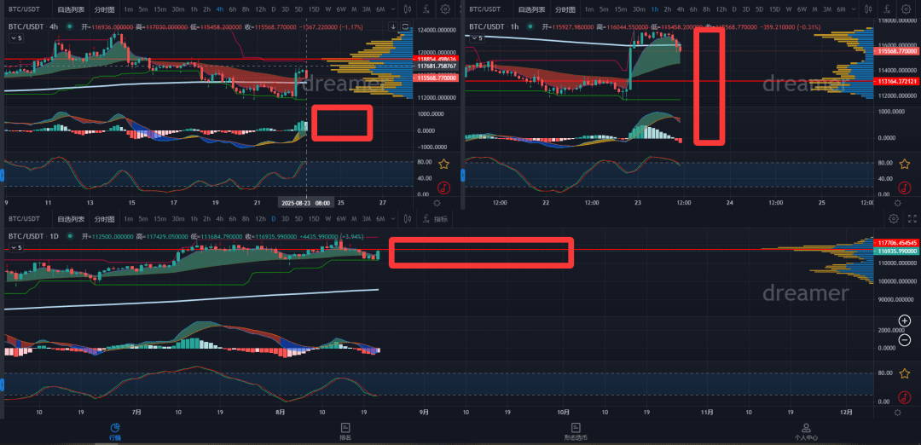Open BTC/USDT symbol selector in 4h toolbar
Image resolution: width=921 pixels, height=445 pixels.
(24, 9)
